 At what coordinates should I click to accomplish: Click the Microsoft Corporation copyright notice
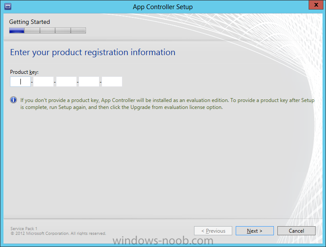pos(58,234)
